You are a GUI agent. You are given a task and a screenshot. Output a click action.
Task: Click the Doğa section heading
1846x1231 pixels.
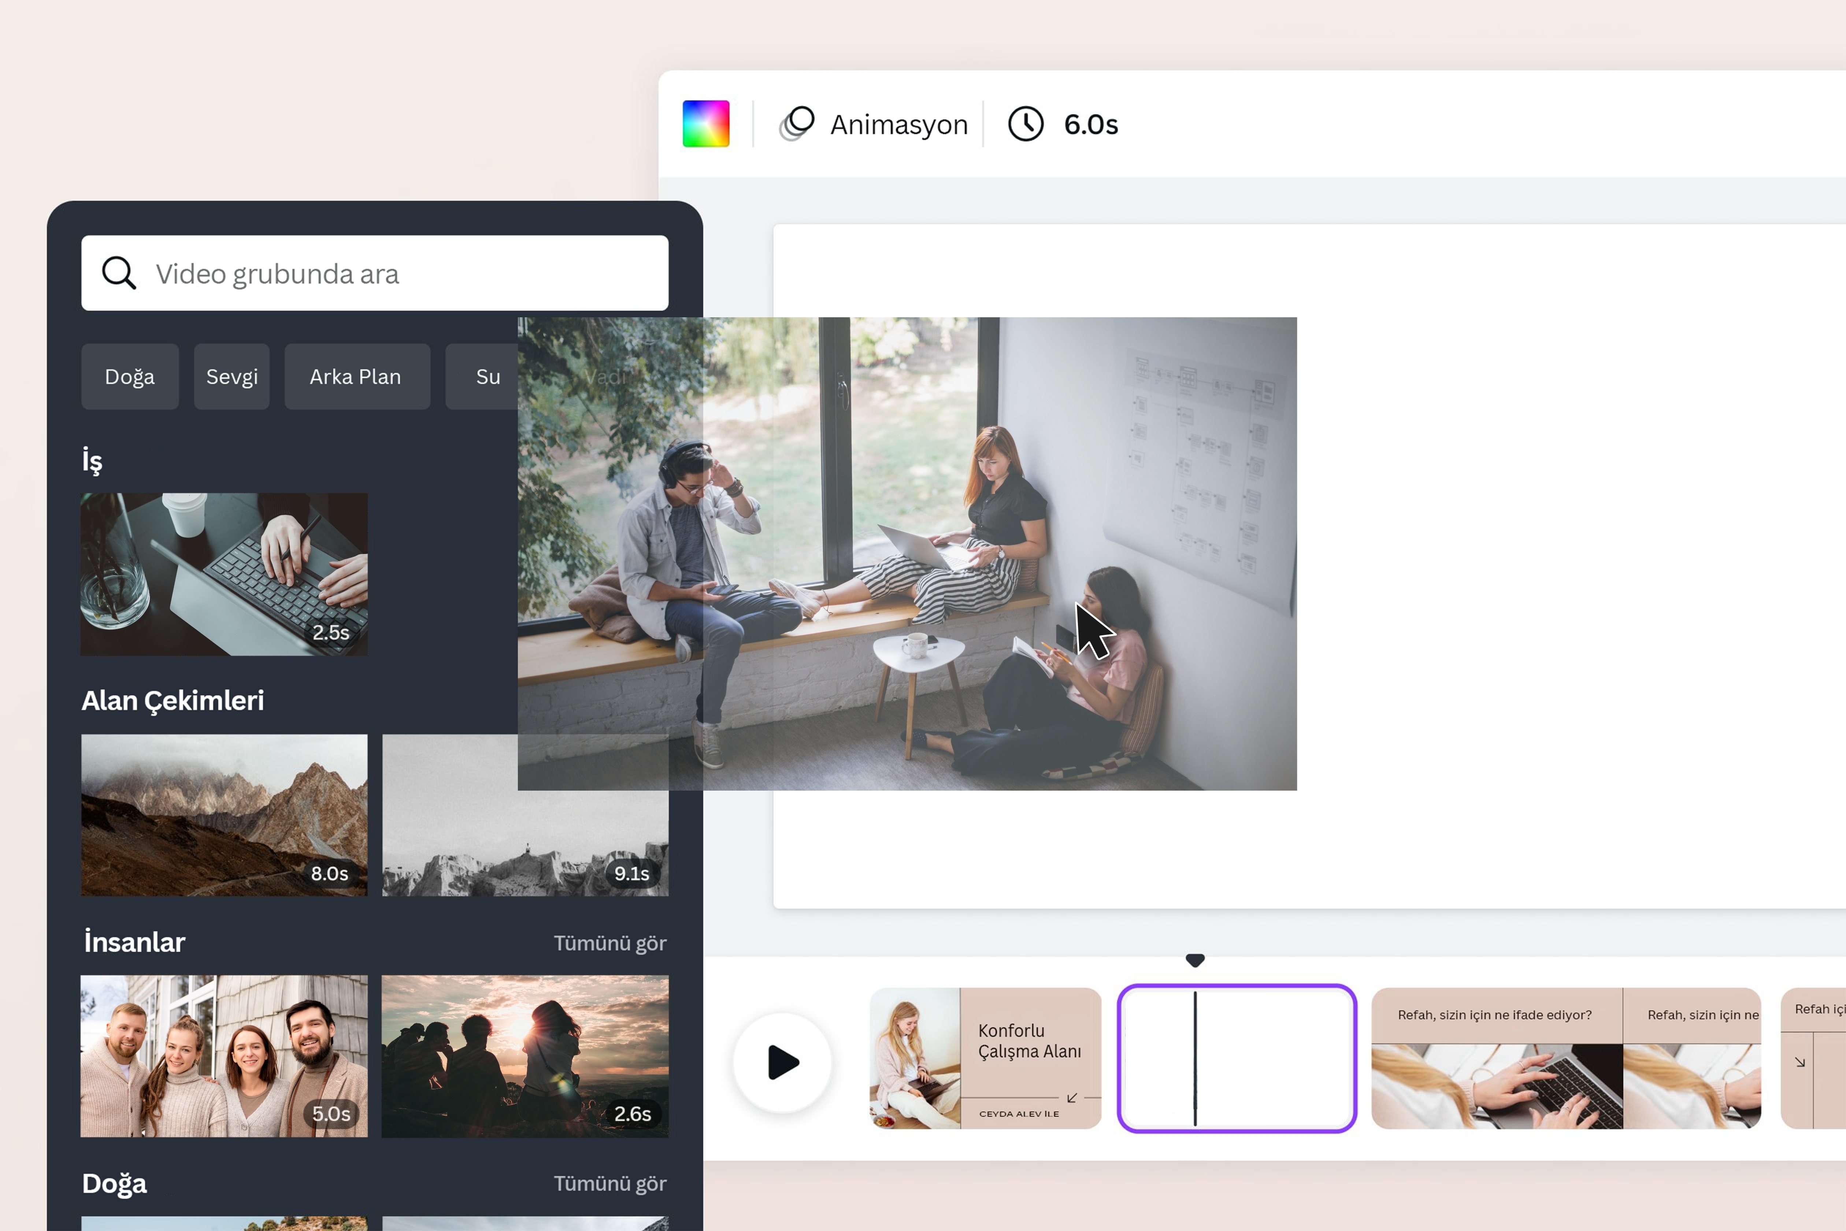[x=115, y=1183]
